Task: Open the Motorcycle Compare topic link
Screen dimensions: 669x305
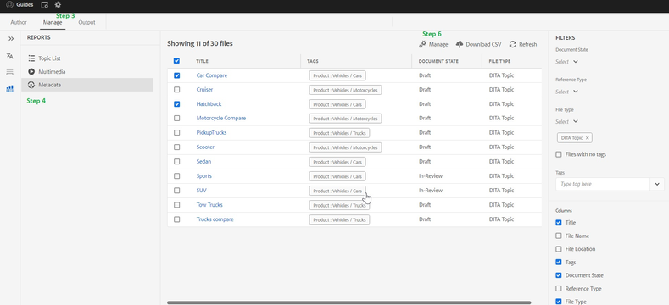Action: pyautogui.click(x=221, y=118)
